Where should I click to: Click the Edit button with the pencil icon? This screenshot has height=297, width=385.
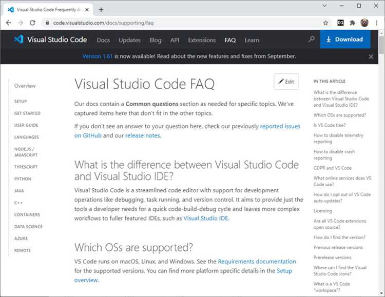tap(286, 82)
